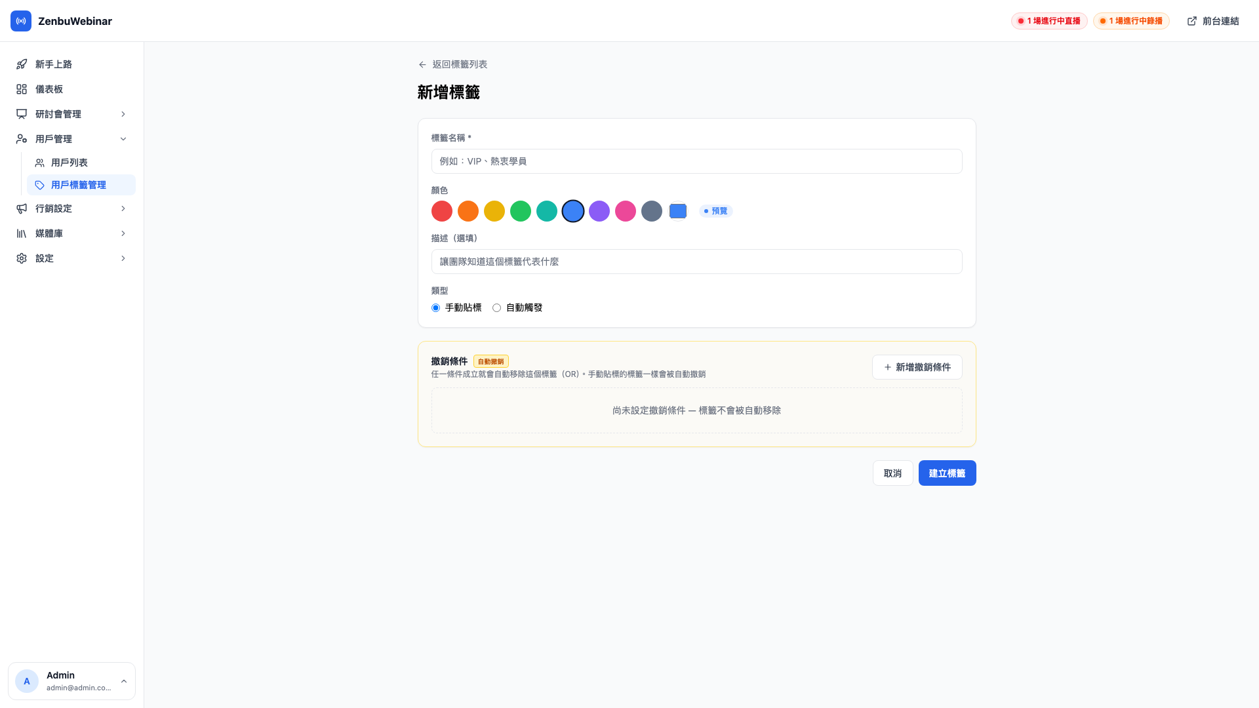This screenshot has height=708, width=1259.
Task: Click the external link icon beside 前台連結
Action: point(1192,21)
